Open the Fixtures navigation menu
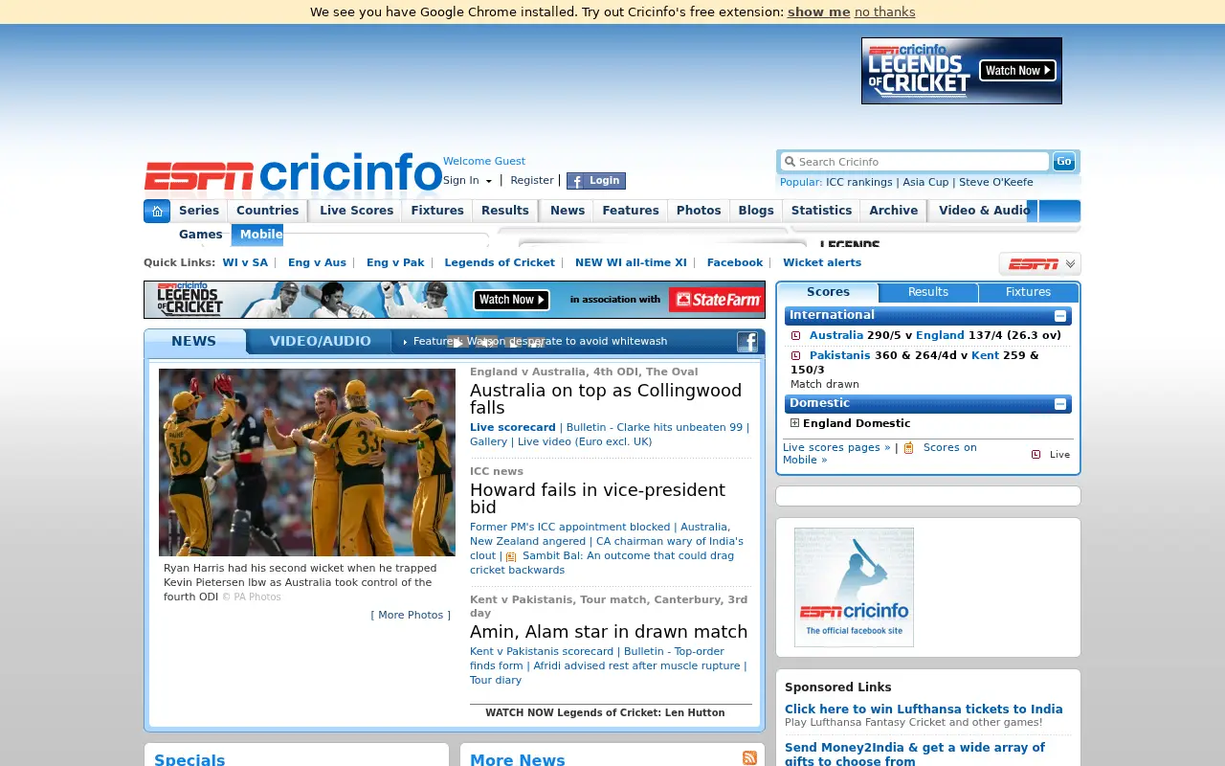 click(437, 211)
